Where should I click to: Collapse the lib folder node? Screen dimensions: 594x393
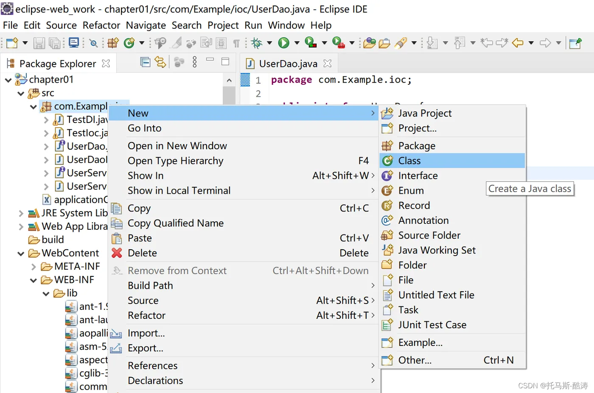pyautogui.click(x=46, y=293)
